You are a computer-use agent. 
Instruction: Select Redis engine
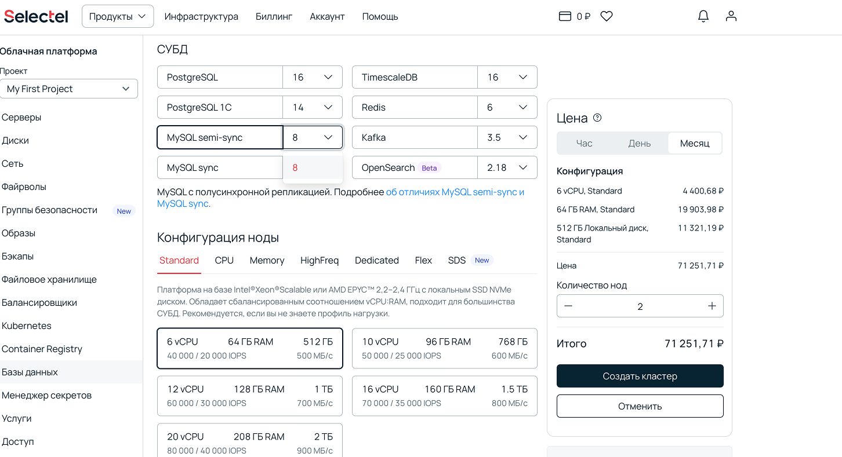[x=415, y=107]
